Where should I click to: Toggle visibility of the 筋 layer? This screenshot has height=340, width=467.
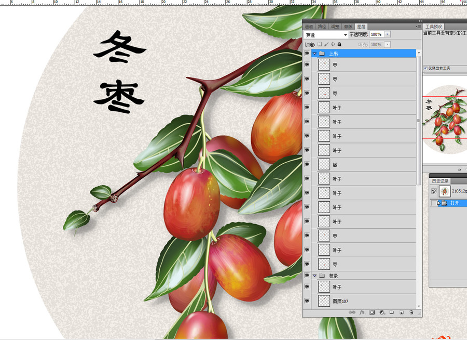pyautogui.click(x=307, y=164)
